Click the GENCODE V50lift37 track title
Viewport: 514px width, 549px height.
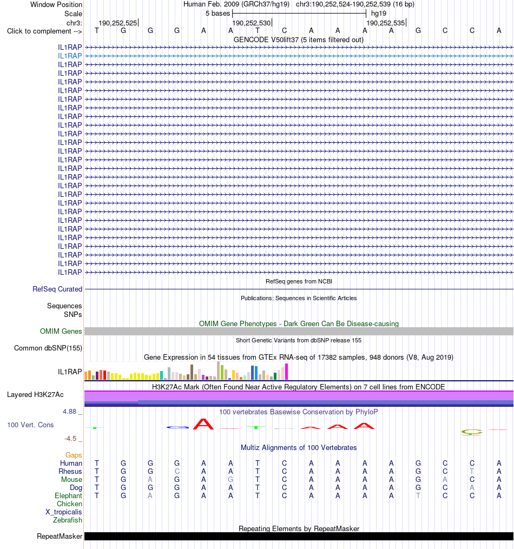(x=298, y=39)
